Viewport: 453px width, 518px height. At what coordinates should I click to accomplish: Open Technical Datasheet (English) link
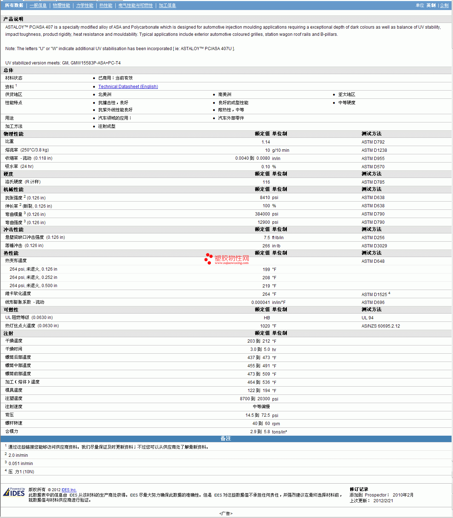(x=128, y=87)
